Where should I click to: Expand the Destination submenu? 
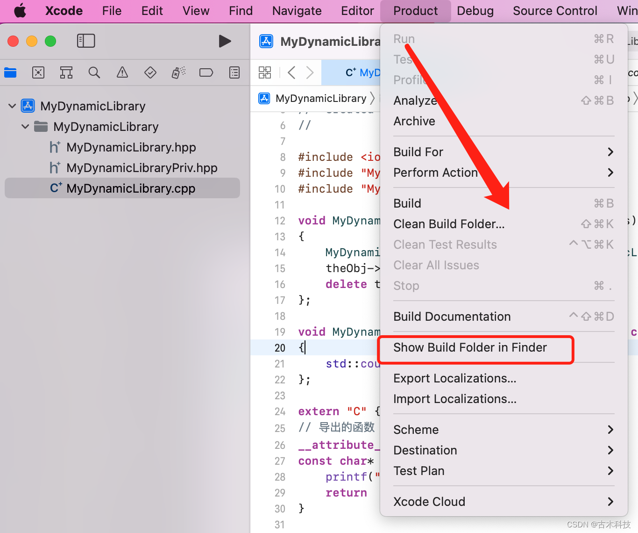point(503,450)
